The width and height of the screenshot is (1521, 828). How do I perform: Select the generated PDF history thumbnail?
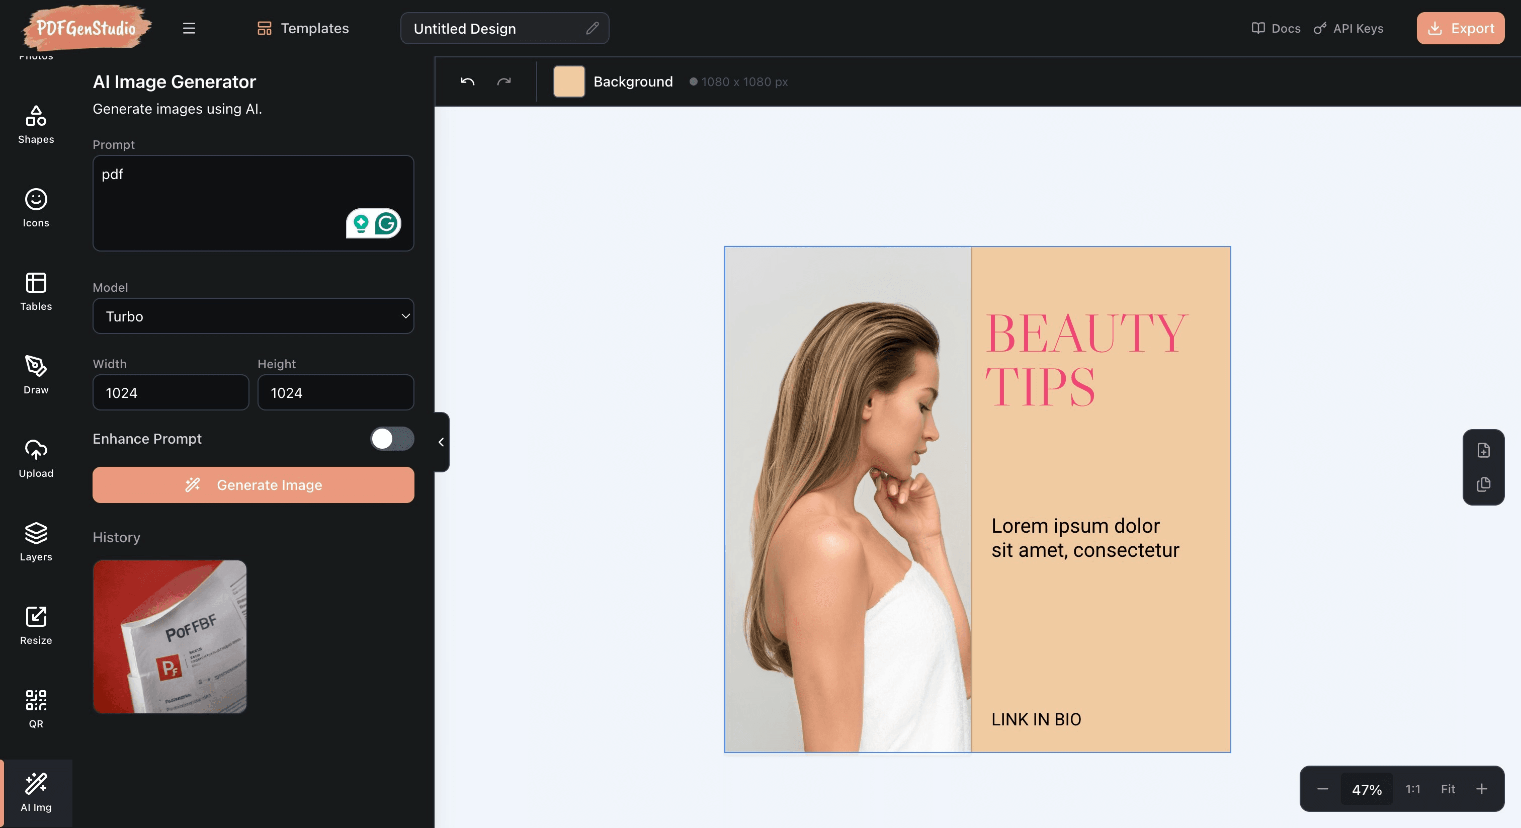[x=170, y=637]
